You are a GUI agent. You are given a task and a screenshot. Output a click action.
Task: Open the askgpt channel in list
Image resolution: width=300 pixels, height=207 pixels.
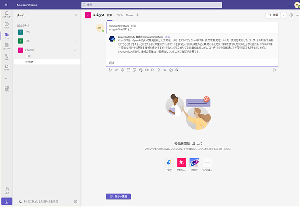[x=47, y=62]
